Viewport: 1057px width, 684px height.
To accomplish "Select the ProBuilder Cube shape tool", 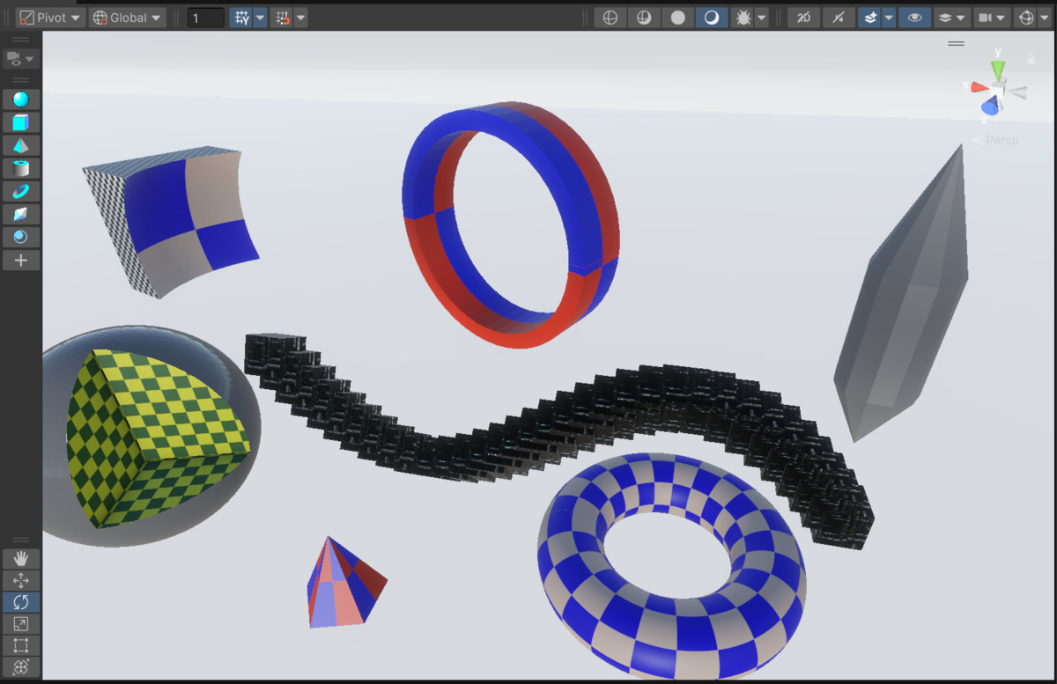I will point(21,123).
